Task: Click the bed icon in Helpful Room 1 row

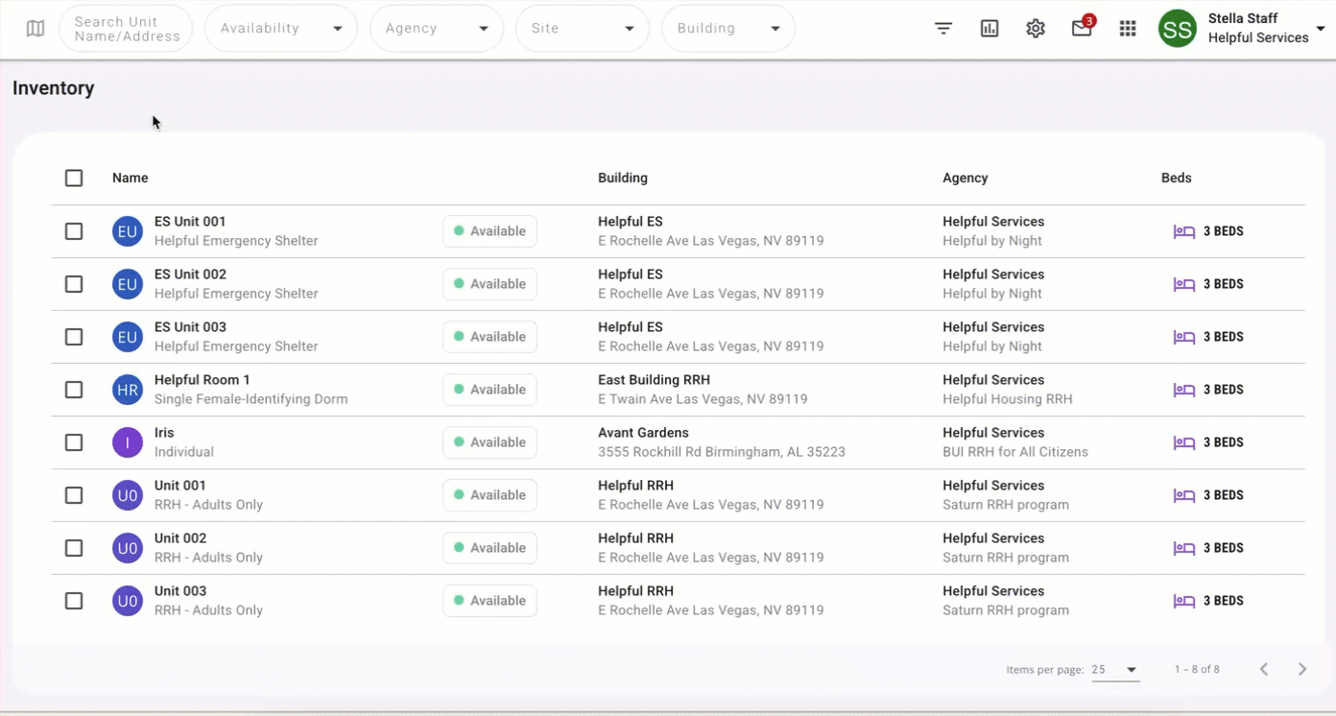Action: tap(1184, 390)
